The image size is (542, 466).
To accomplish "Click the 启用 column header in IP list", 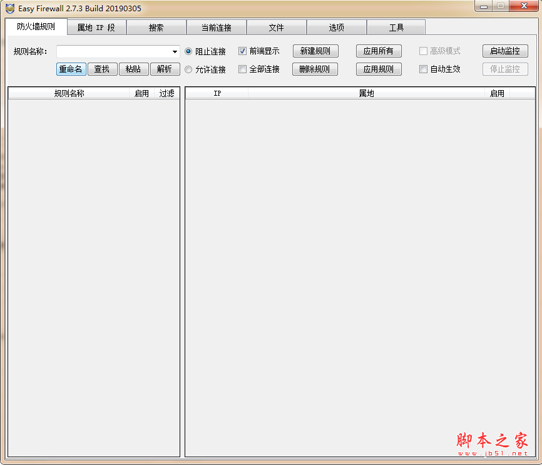I will click(x=497, y=93).
